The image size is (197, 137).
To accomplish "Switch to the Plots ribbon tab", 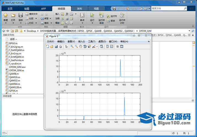I will (x=27, y=8).
